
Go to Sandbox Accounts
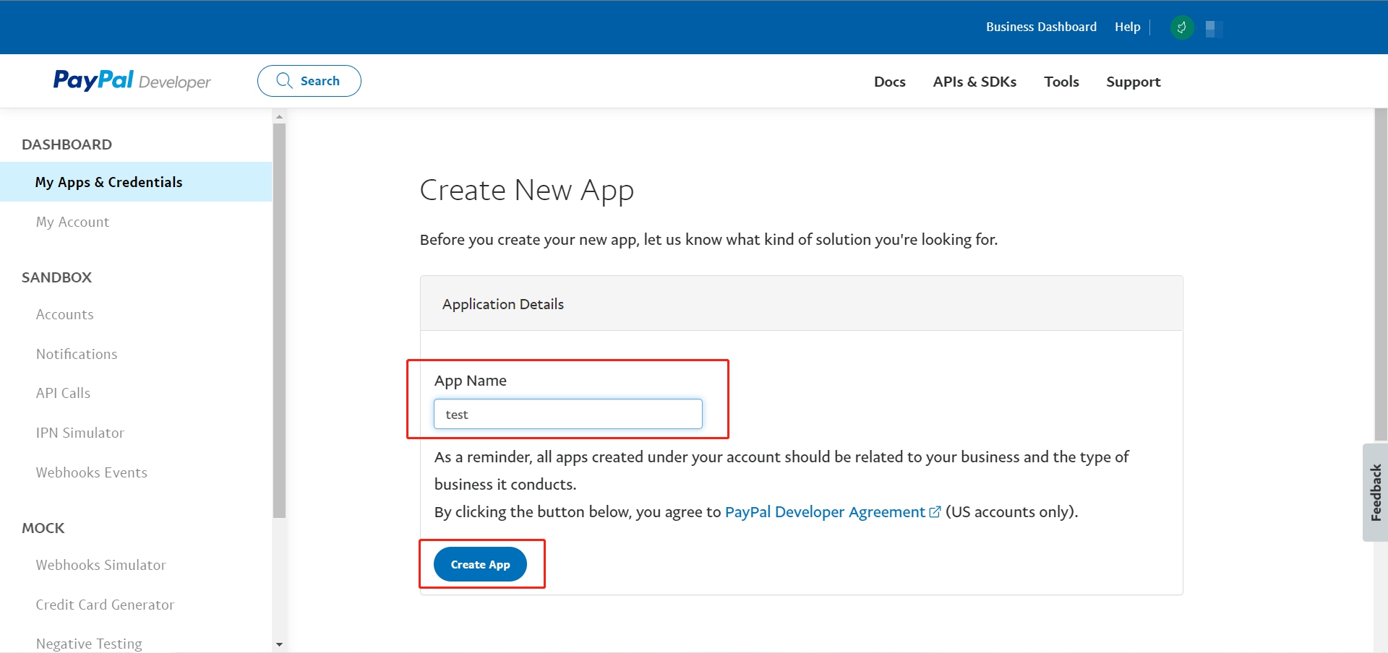(x=65, y=314)
